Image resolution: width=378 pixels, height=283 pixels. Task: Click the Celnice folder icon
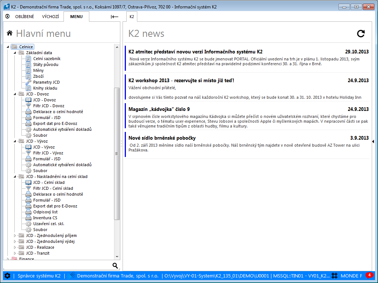pyautogui.click(x=14, y=47)
